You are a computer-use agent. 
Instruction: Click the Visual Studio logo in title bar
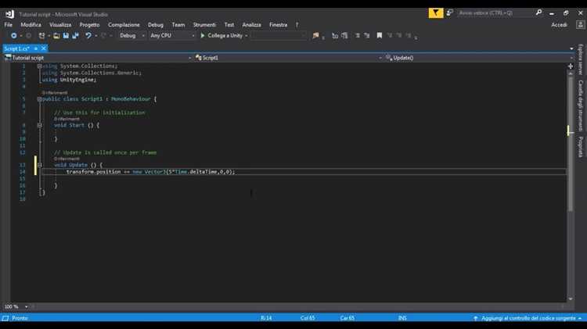click(x=9, y=14)
